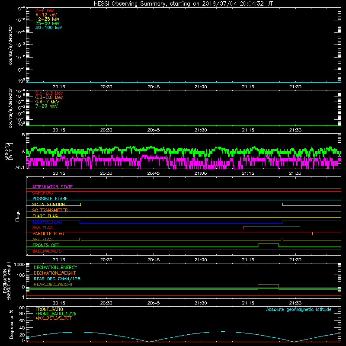The image size is (346, 346).
Task: Pick the FRONTS_OFF flag label
Action: pos(46,245)
